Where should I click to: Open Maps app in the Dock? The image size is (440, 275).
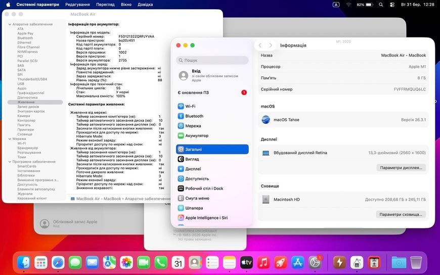tap(109, 263)
